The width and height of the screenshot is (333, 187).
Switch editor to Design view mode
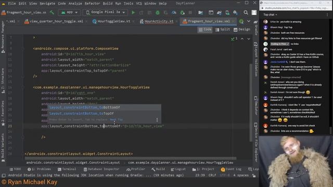click(241, 30)
